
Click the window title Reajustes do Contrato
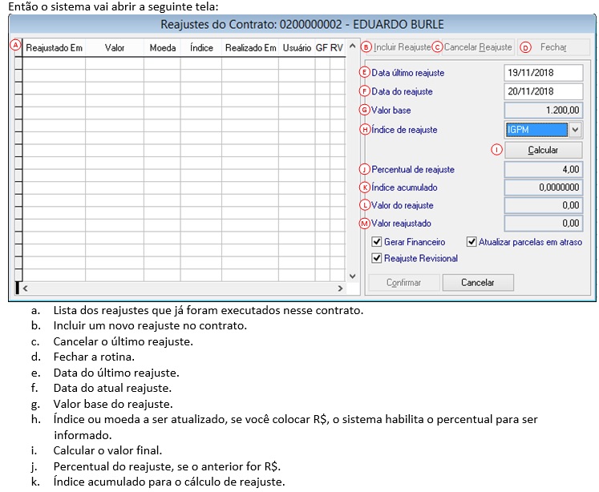click(x=302, y=24)
